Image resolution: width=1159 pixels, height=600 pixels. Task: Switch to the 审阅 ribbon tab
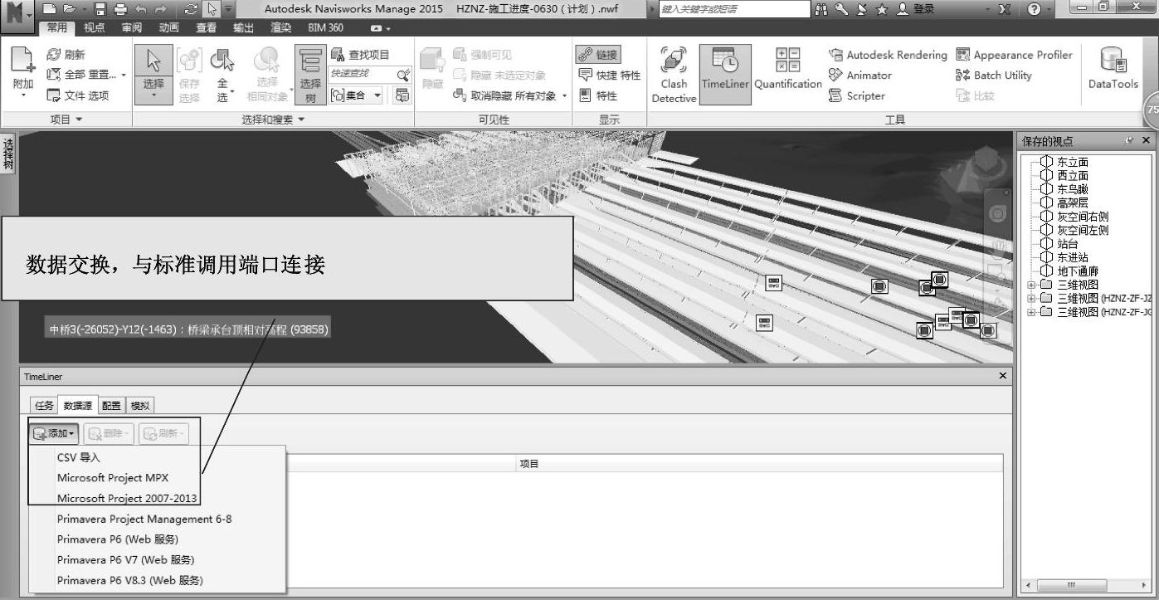coord(132,27)
